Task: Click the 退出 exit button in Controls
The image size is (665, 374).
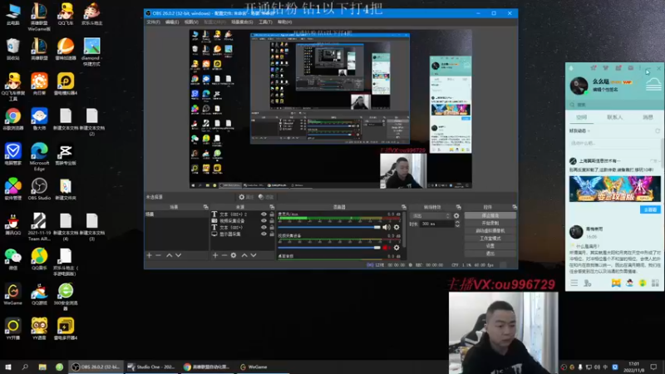Action: pos(490,253)
